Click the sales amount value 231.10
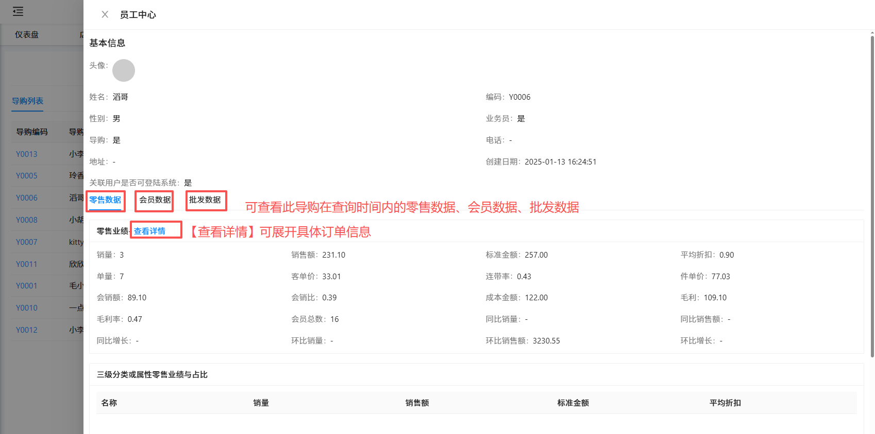This screenshot has height=434, width=875. pos(334,255)
